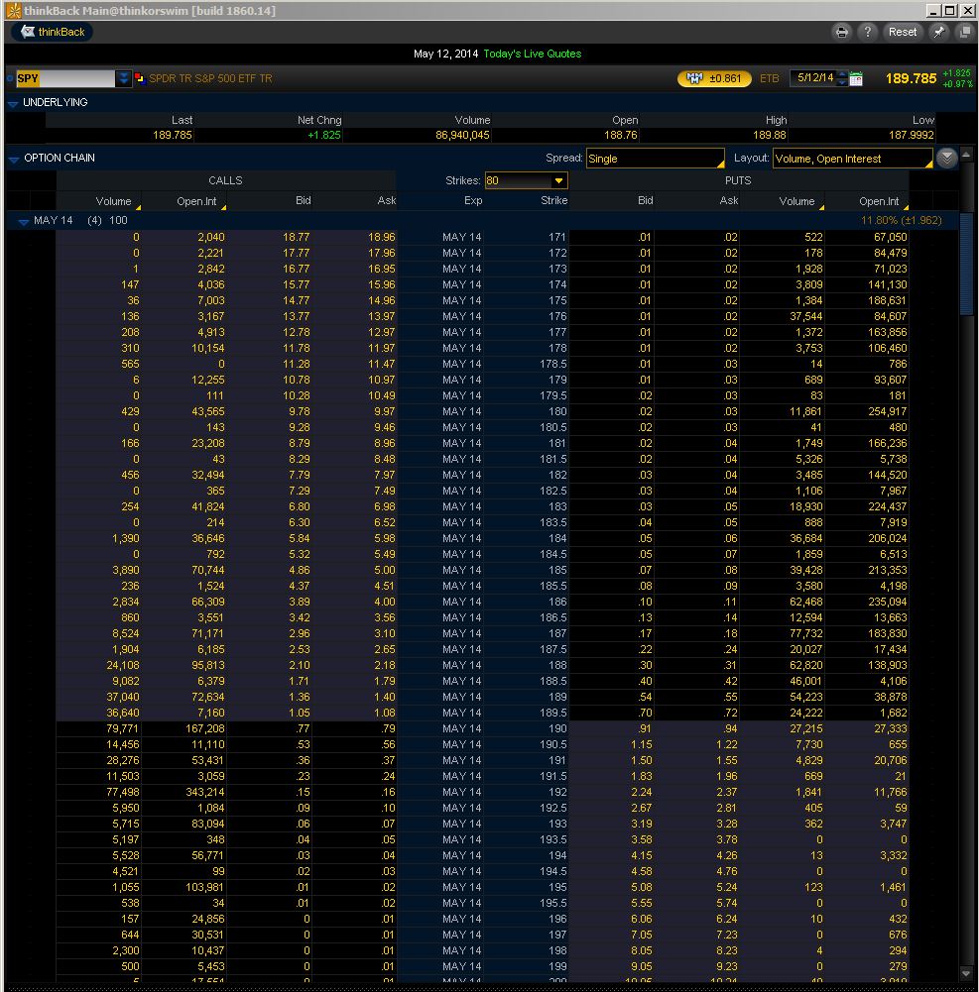Click the round options button beside Layout
979x992 pixels.
(x=946, y=158)
